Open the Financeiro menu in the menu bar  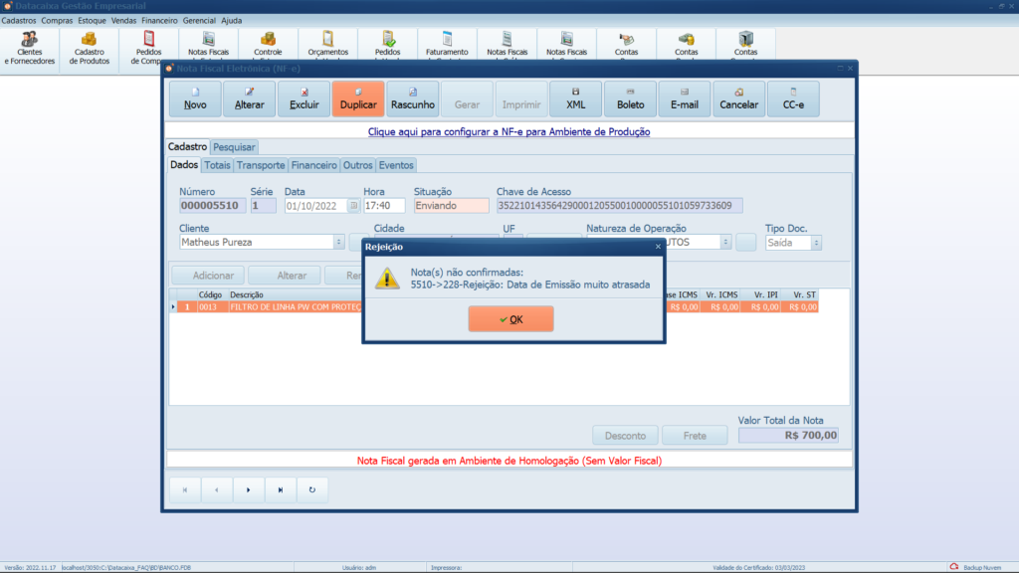(159, 20)
